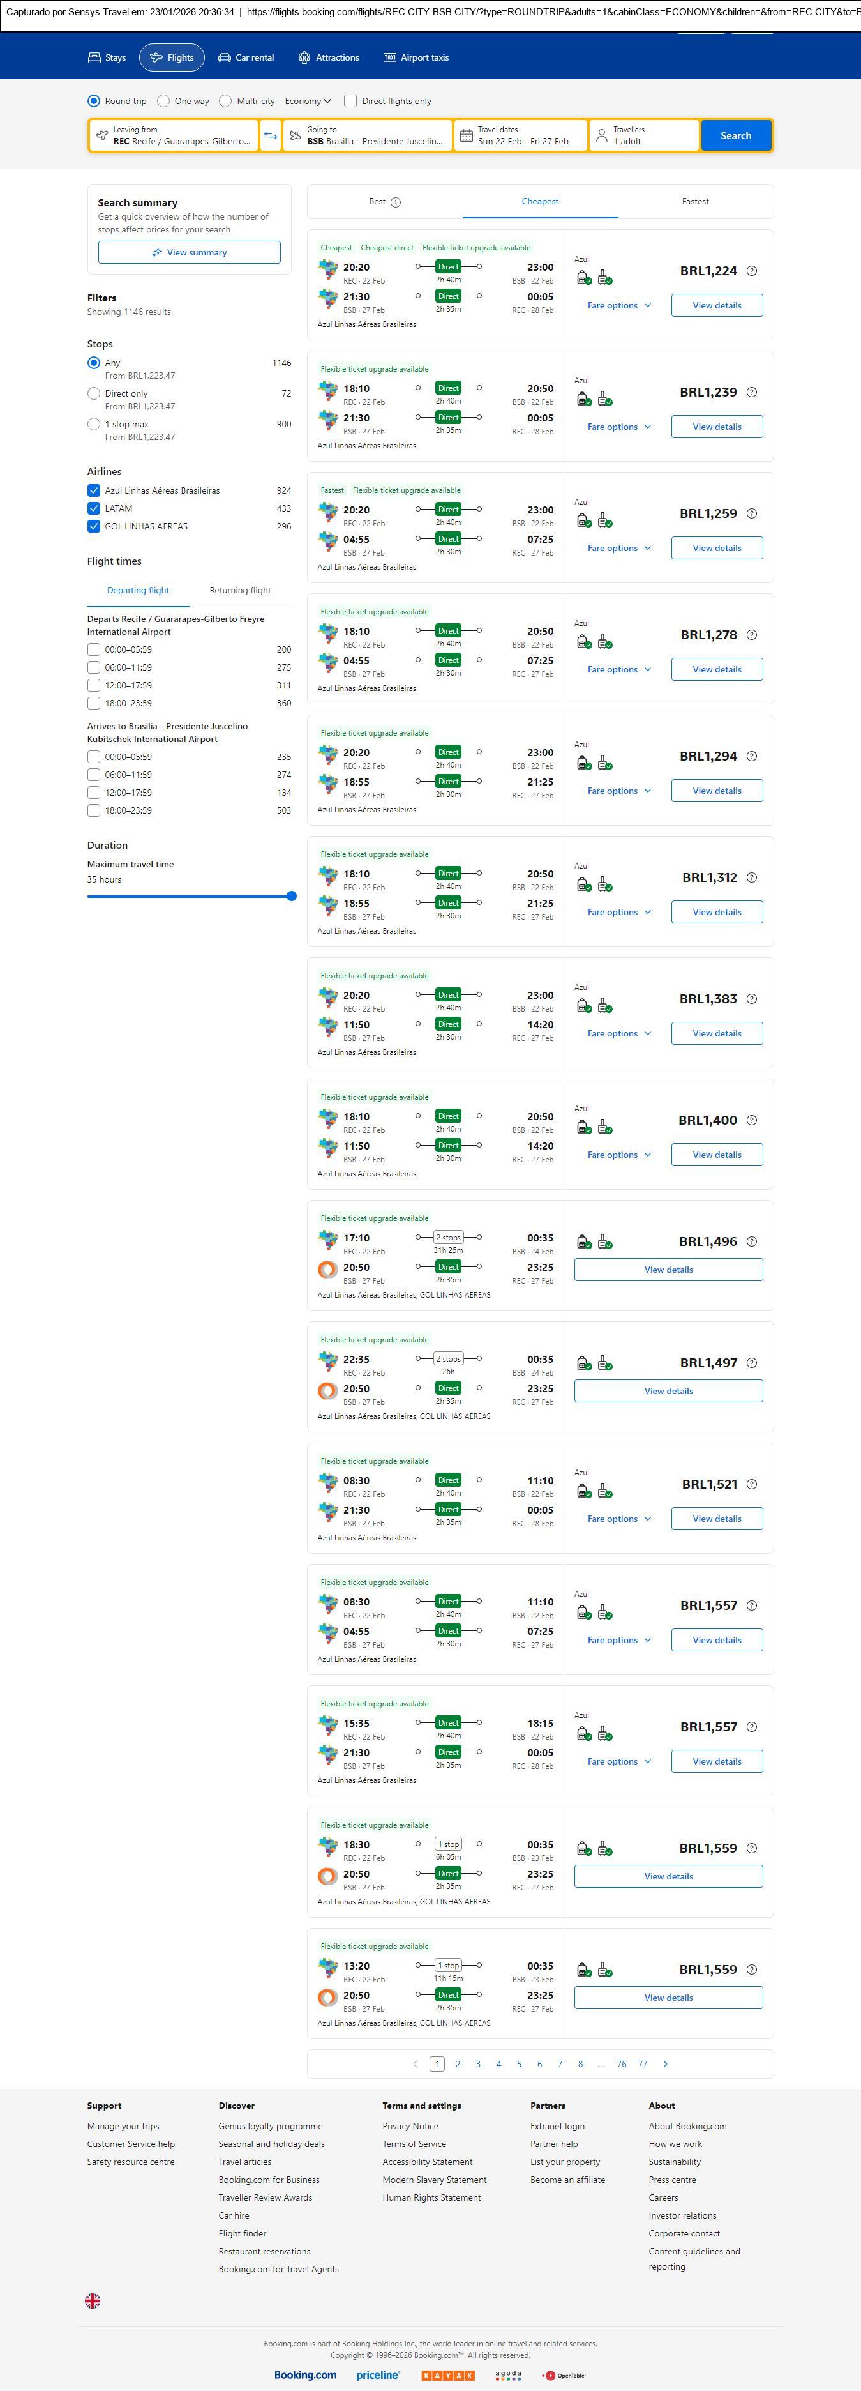Image resolution: width=861 pixels, height=2391 pixels.
Task: Click the Travel dates field
Action: [x=521, y=135]
